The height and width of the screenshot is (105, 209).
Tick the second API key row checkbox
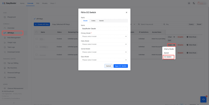click(x=37, y=47)
